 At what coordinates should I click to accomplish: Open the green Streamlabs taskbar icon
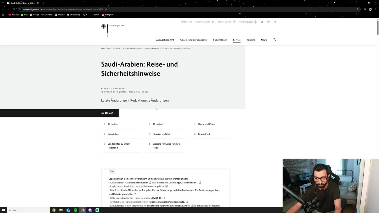tap(97, 210)
